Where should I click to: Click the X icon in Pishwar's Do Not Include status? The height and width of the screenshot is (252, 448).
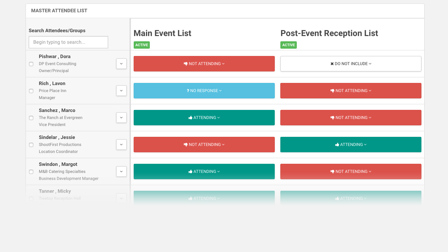tap(331, 64)
